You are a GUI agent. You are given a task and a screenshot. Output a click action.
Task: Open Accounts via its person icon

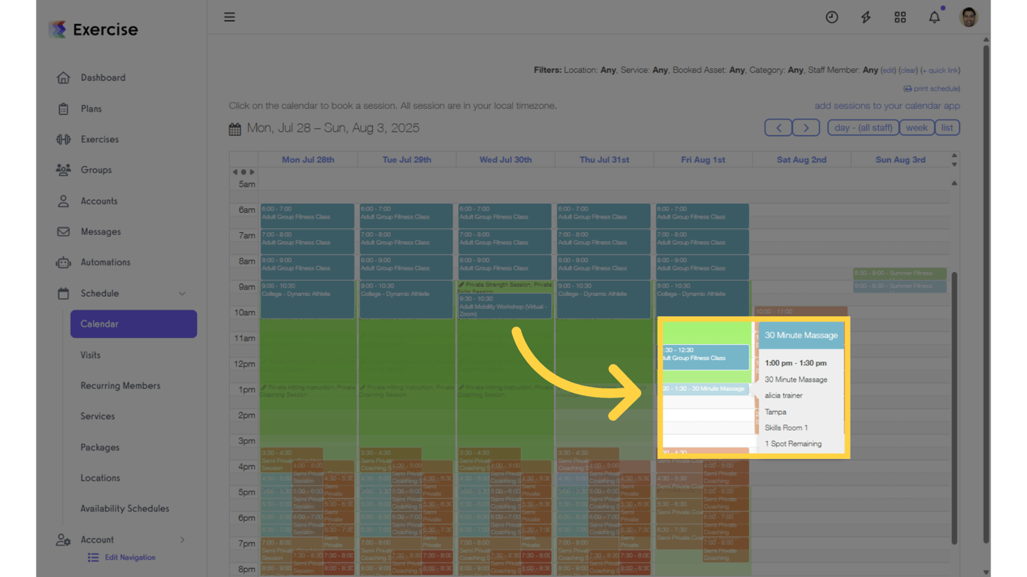pos(63,201)
